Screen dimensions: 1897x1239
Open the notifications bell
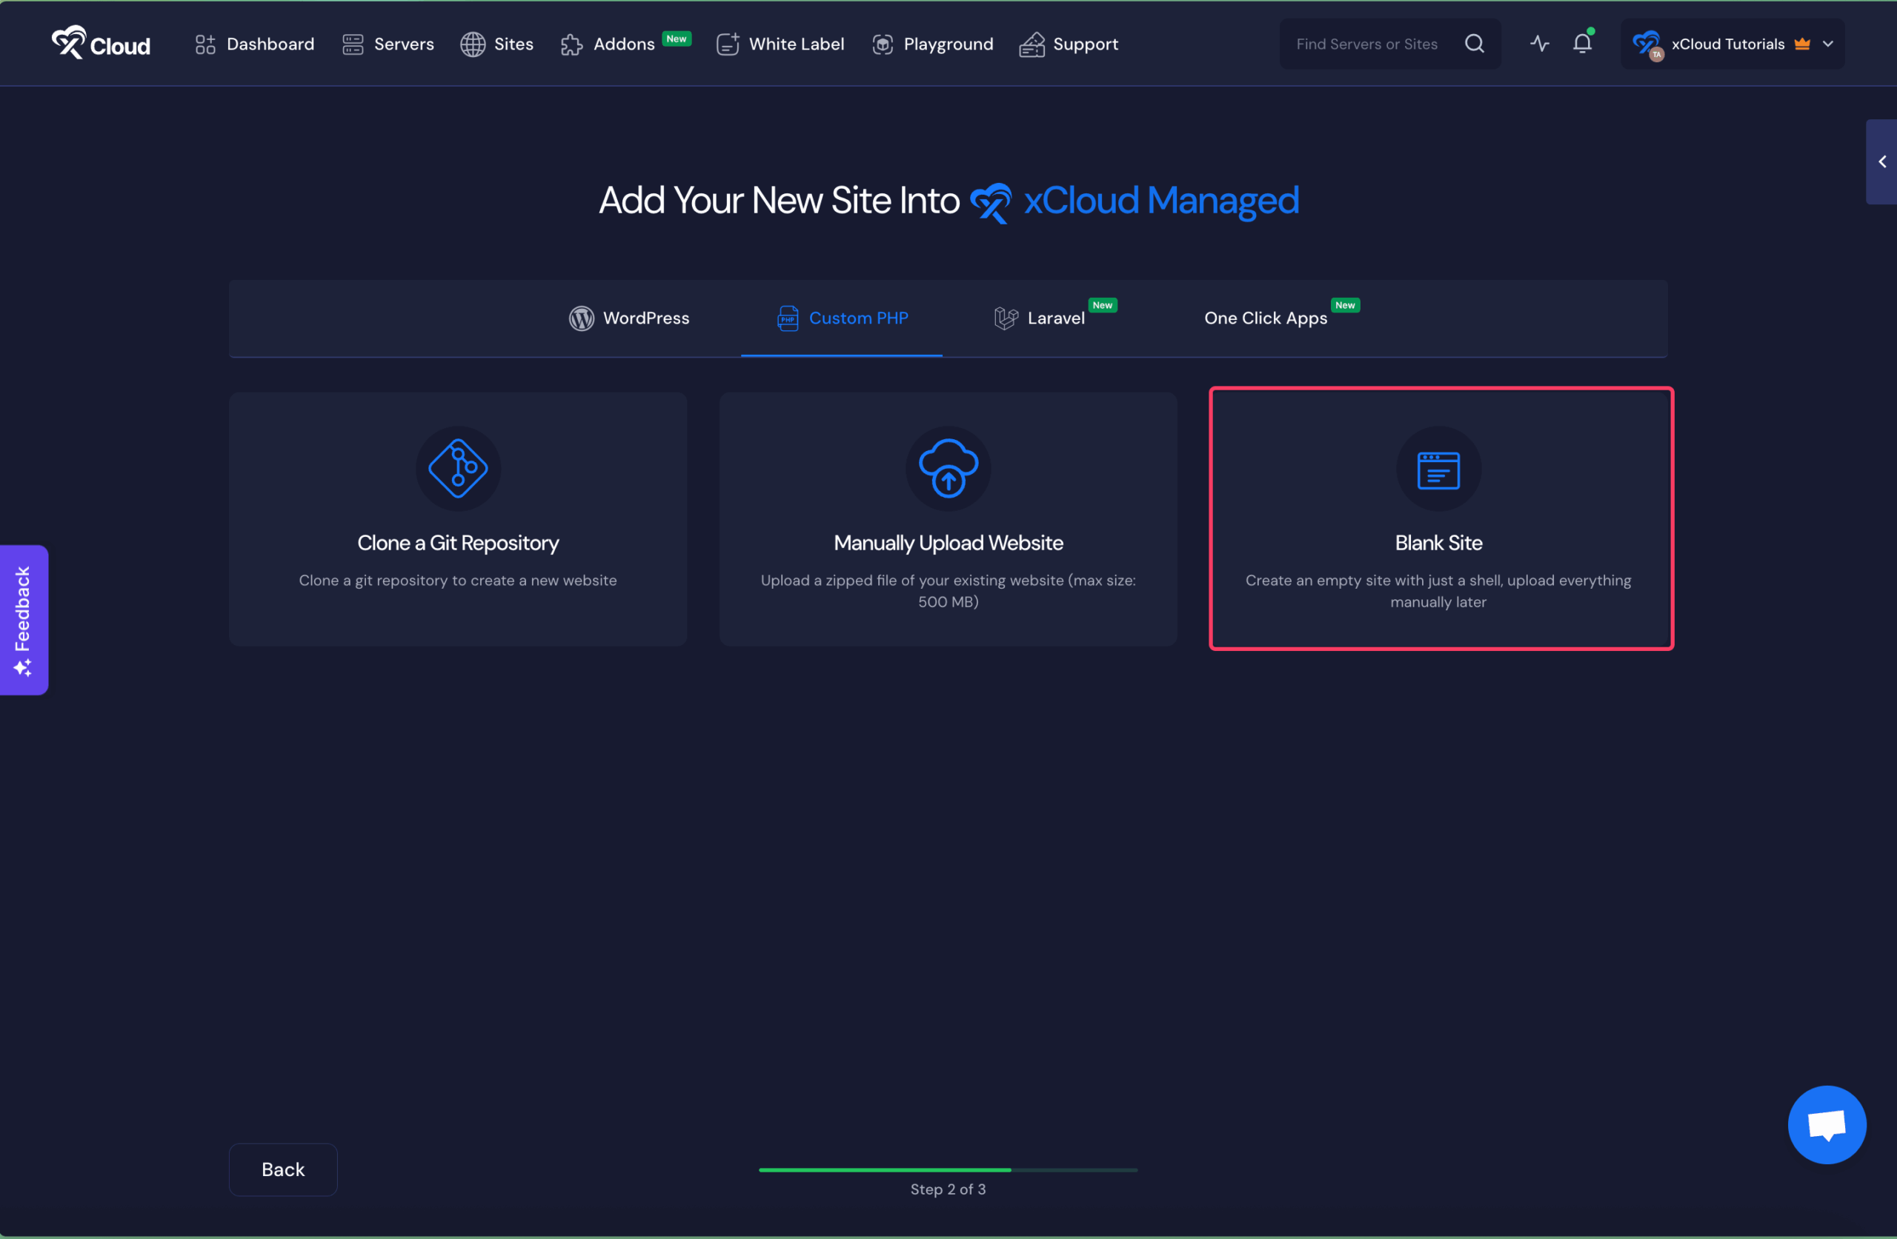click(x=1582, y=44)
